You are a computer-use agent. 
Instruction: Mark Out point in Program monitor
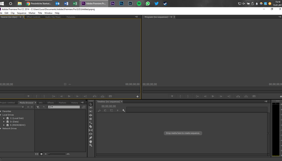(188, 96)
